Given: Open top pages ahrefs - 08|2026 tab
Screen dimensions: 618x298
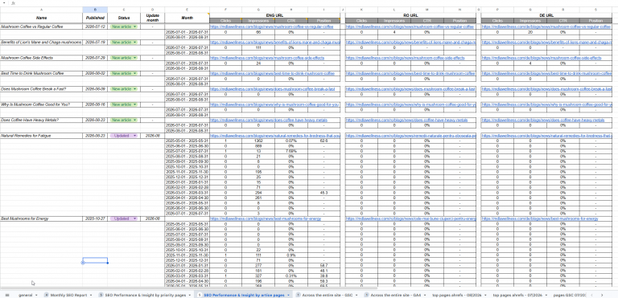Looking at the screenshot, I should click(x=456, y=295).
